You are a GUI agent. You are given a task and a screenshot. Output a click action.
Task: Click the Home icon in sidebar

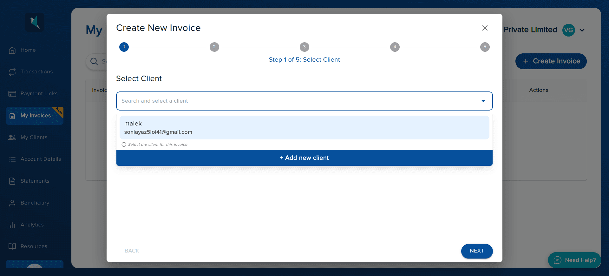pos(12,50)
